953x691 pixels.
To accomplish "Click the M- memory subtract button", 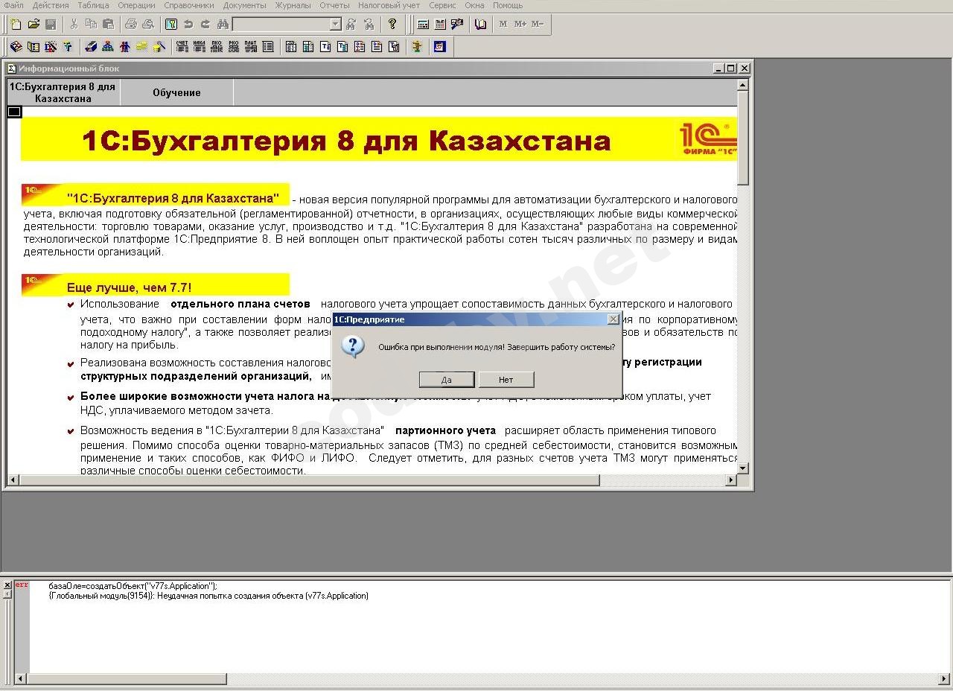I will pyautogui.click(x=538, y=24).
